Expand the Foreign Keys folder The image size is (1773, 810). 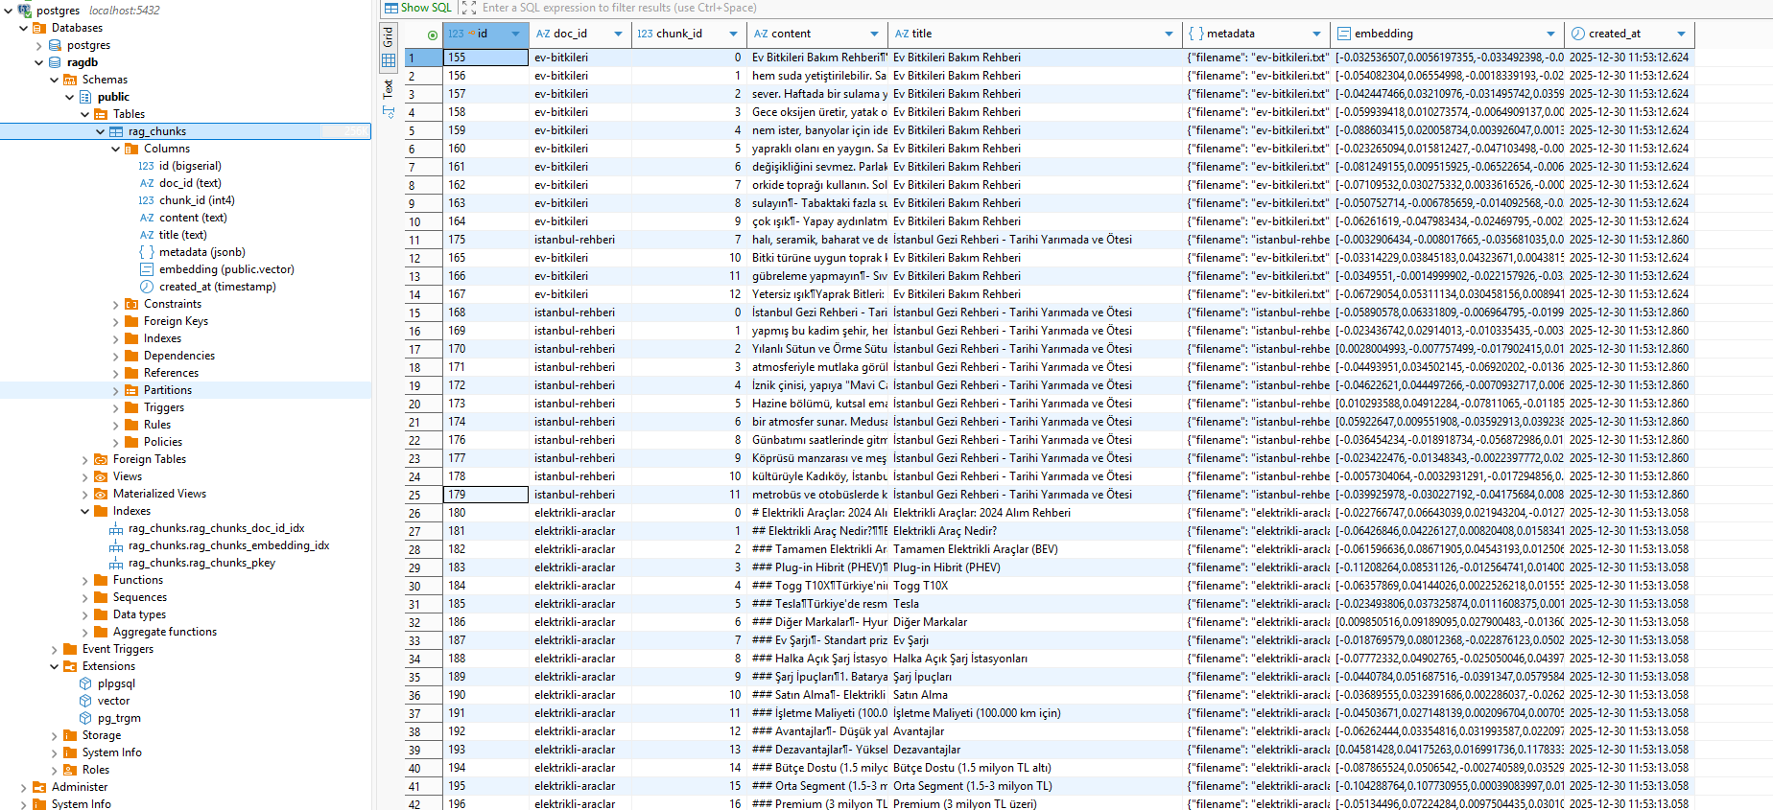[116, 322]
